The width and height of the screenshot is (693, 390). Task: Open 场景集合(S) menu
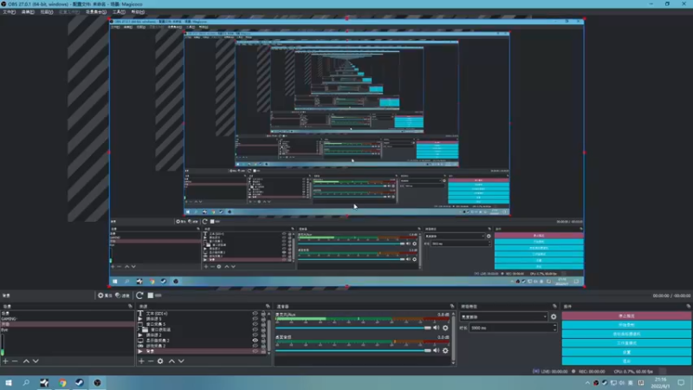coord(96,12)
